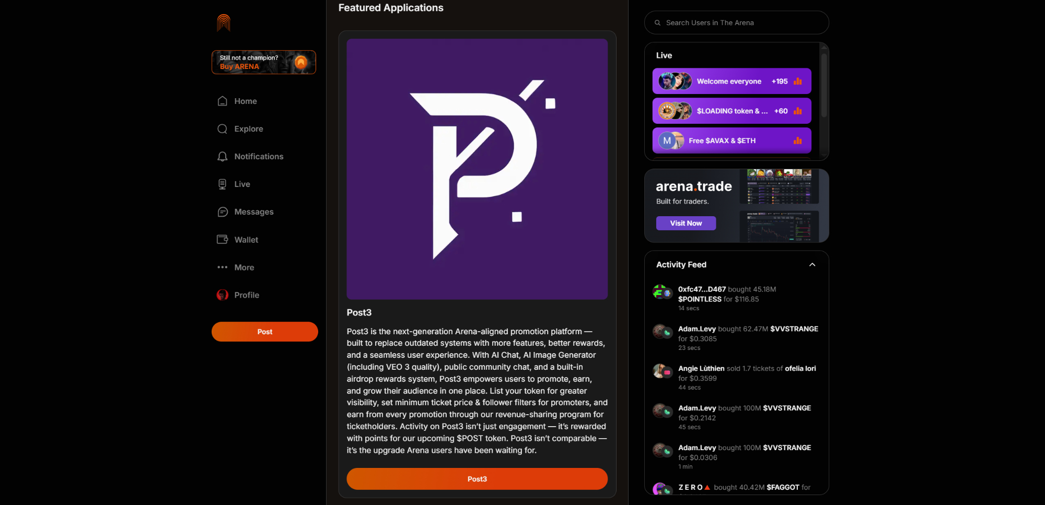Open Explore via the magnifier icon

[x=223, y=129]
